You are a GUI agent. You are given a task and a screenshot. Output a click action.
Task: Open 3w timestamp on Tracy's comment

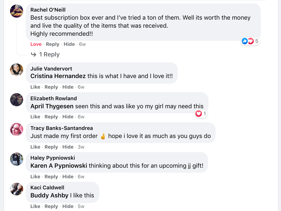tap(81, 147)
